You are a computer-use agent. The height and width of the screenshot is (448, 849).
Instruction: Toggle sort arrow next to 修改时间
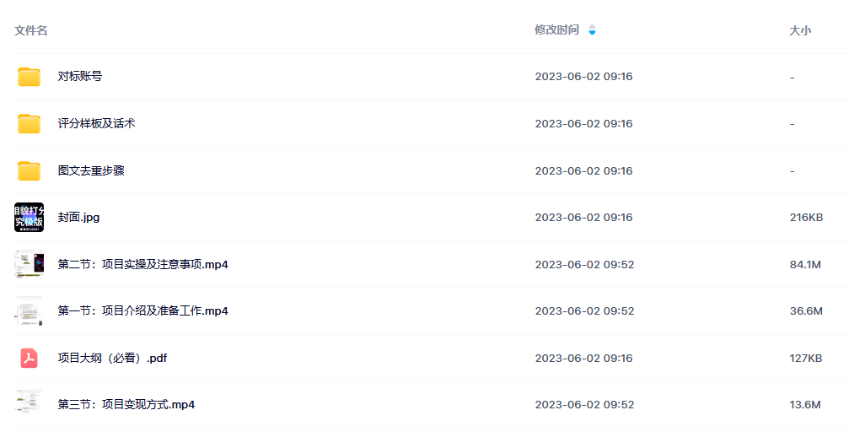point(592,30)
